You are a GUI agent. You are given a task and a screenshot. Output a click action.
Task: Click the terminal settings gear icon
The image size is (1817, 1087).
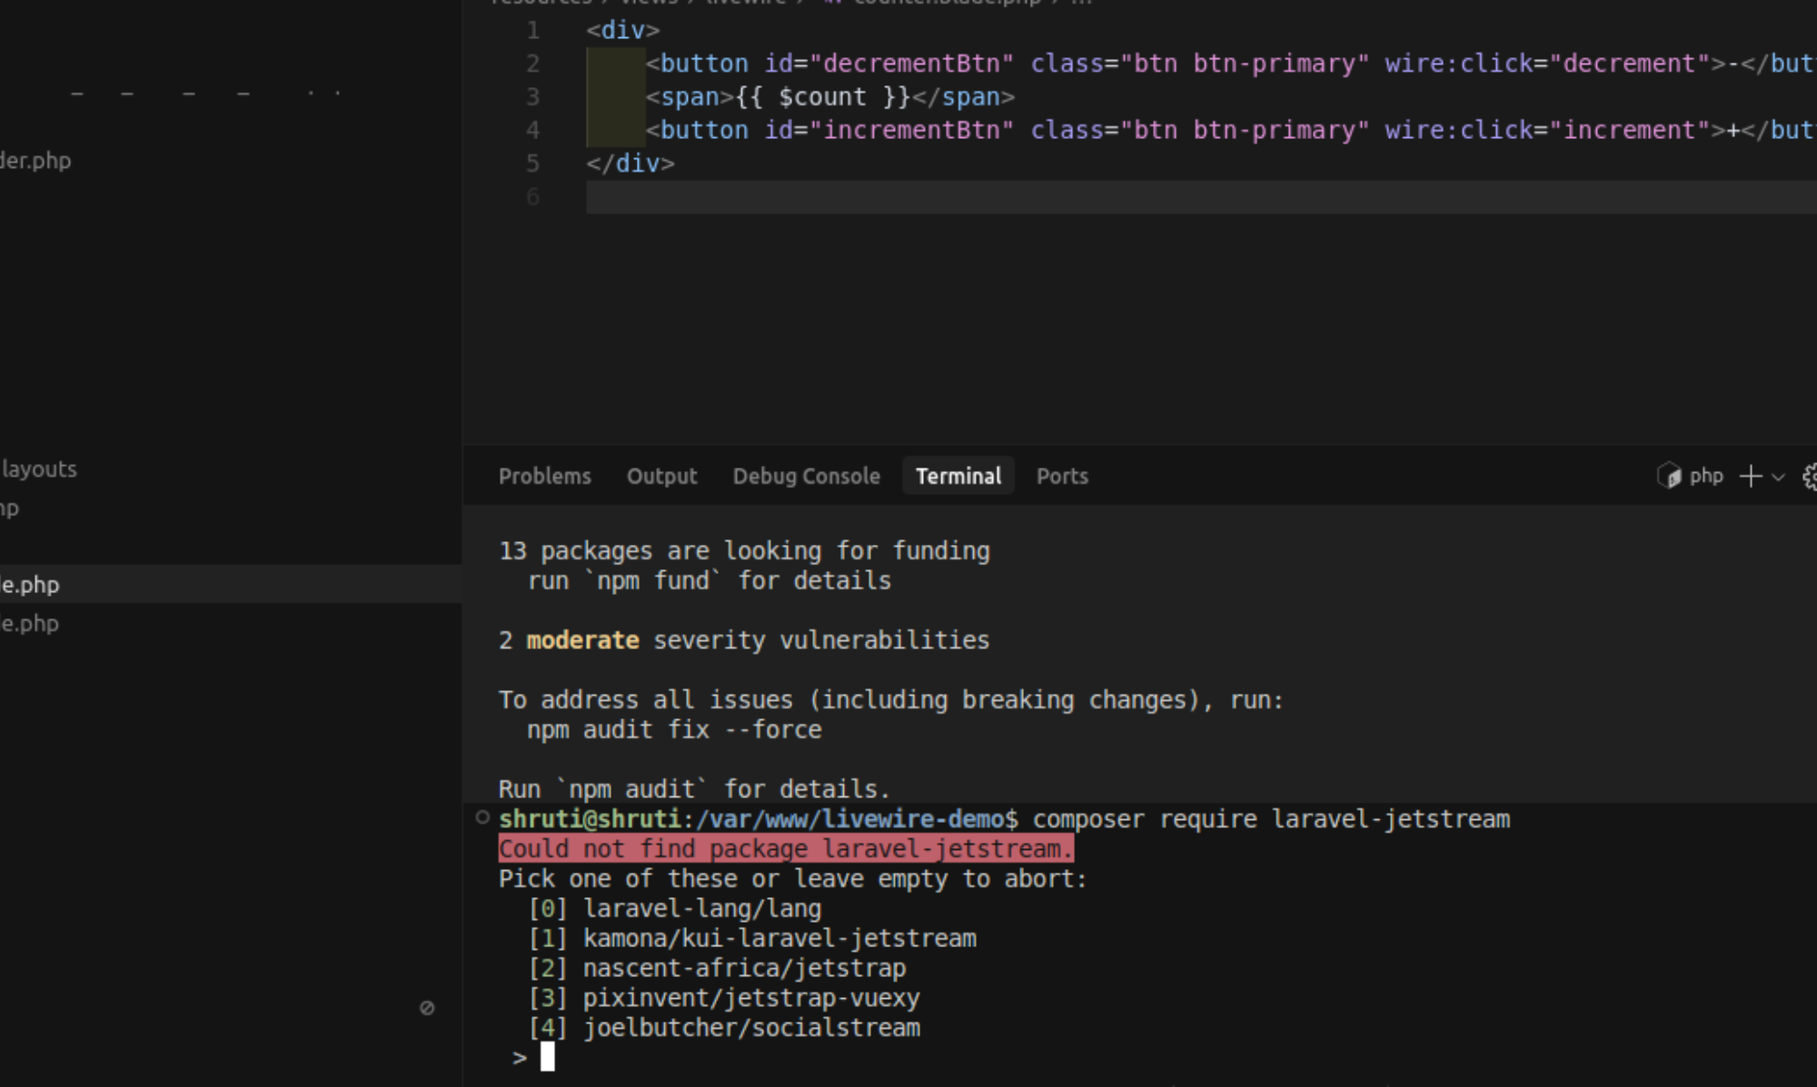[1810, 476]
